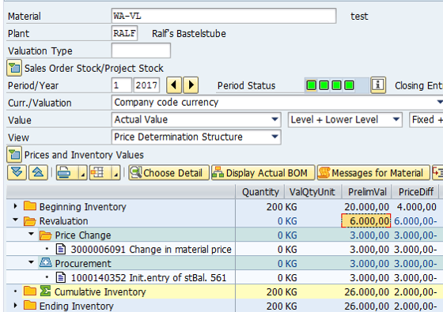Open the print options dropdown arrow
This screenshot has width=443, height=312.
83,172
